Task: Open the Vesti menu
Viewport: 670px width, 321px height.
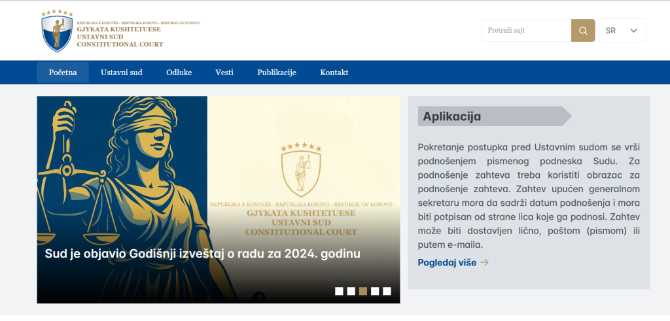Action: [224, 73]
